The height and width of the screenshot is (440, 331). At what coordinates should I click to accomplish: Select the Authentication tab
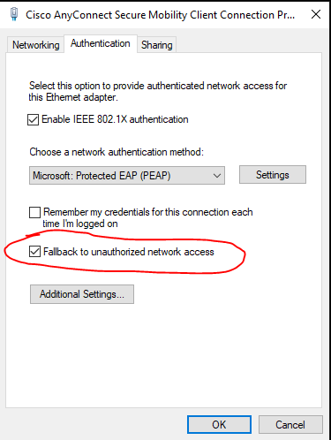pos(101,43)
